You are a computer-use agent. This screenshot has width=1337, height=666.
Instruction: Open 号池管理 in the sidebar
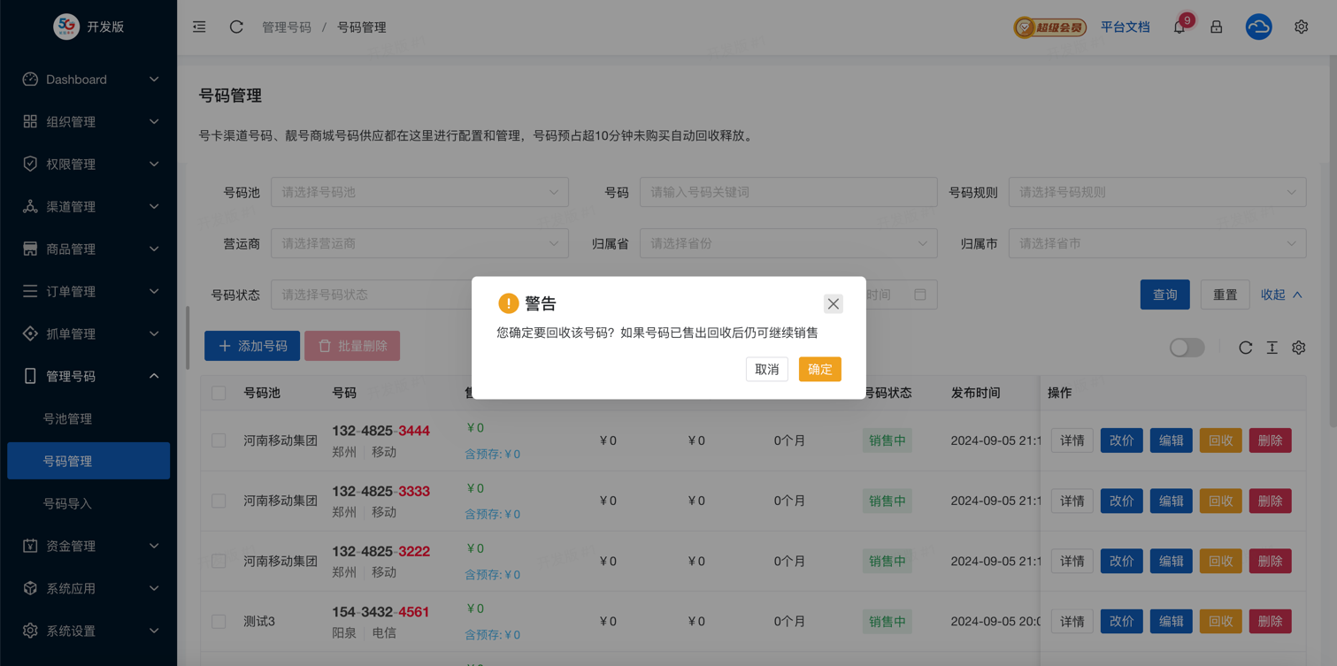67,418
